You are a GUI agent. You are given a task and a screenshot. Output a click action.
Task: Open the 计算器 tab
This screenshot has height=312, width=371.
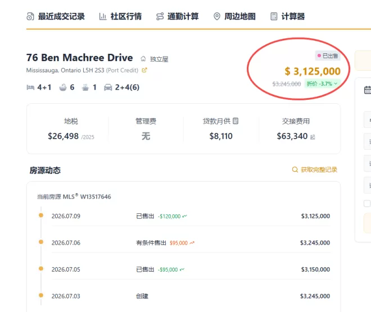tap(287, 16)
